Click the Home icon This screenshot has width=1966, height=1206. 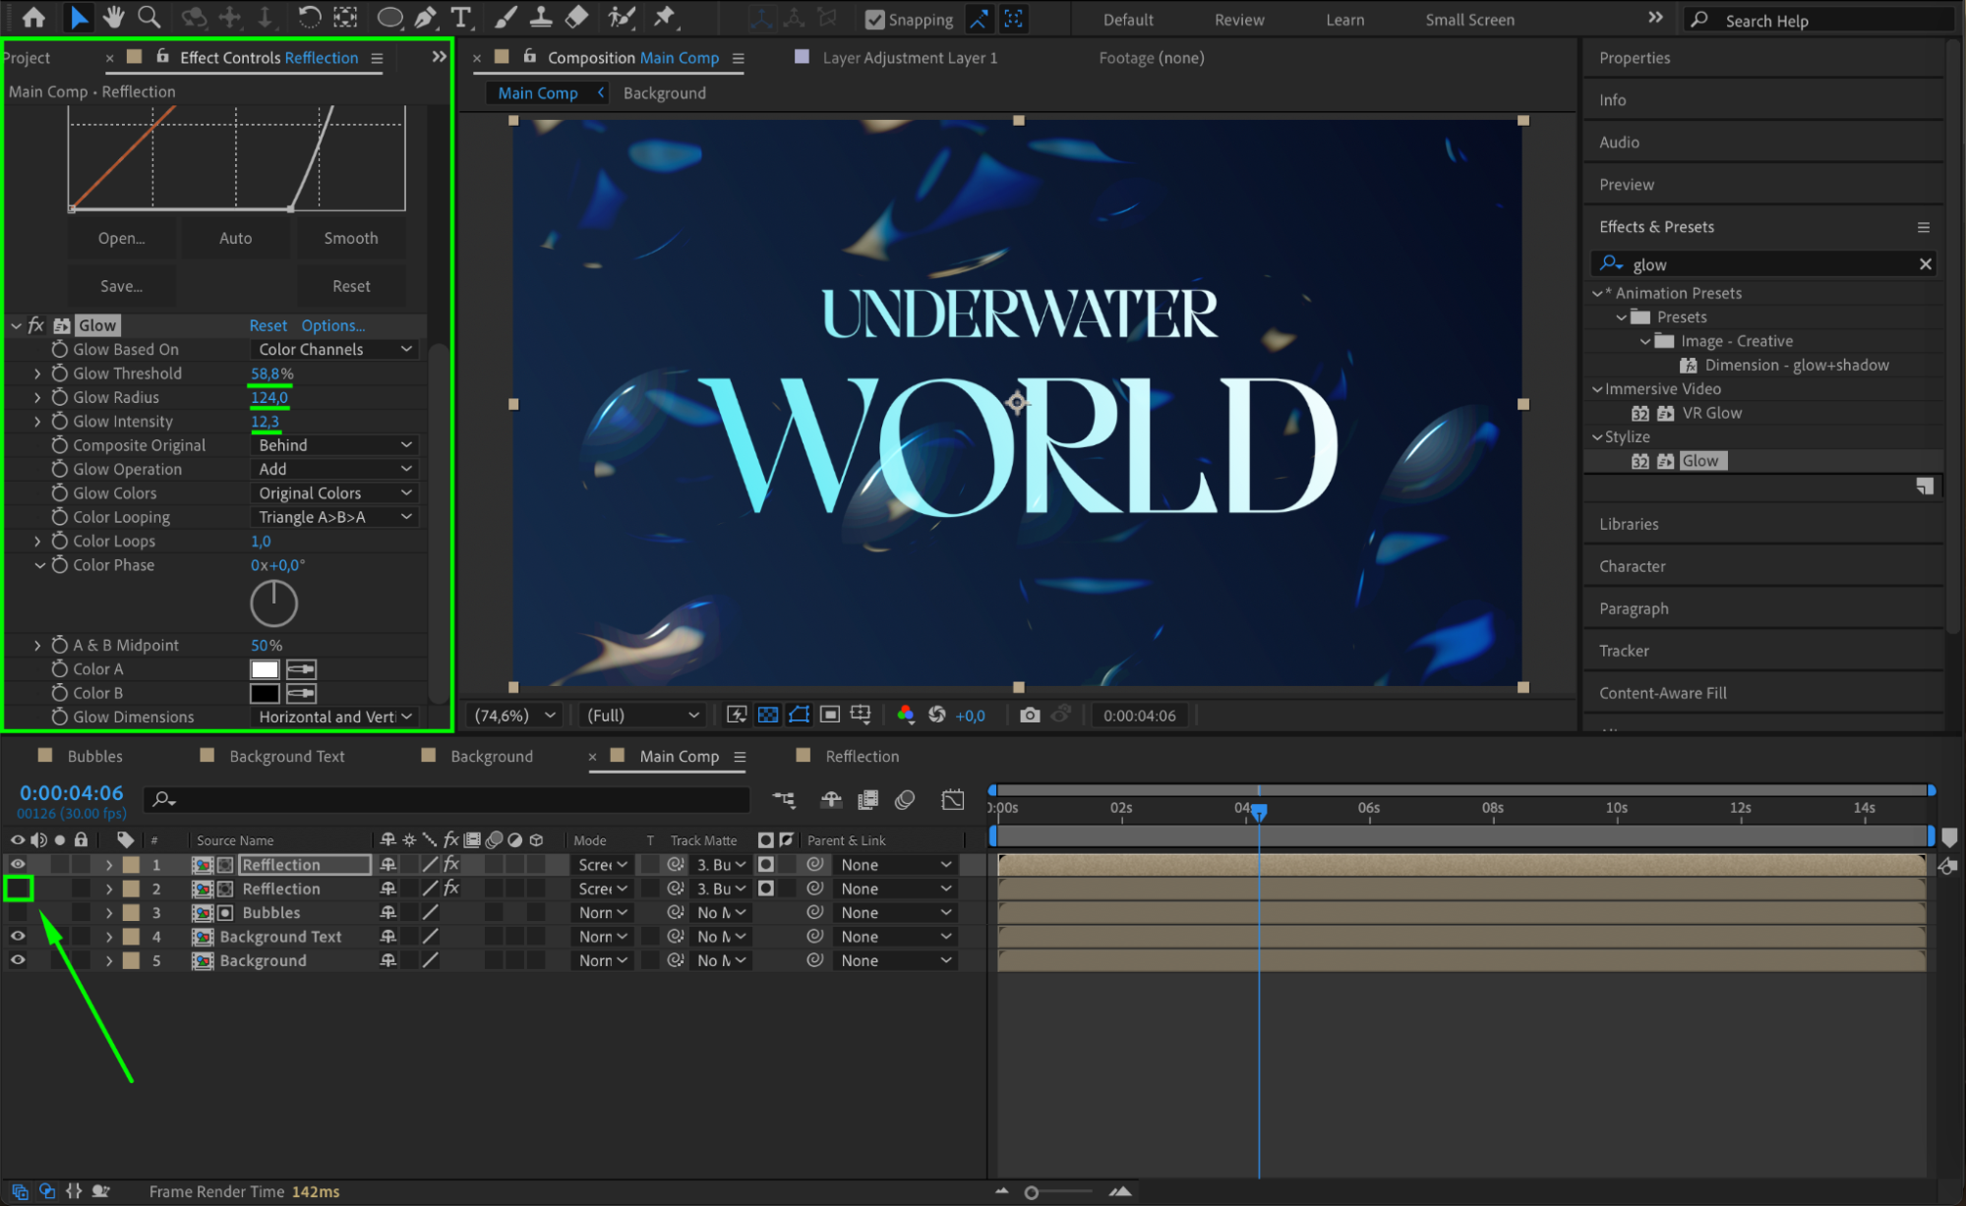[33, 17]
